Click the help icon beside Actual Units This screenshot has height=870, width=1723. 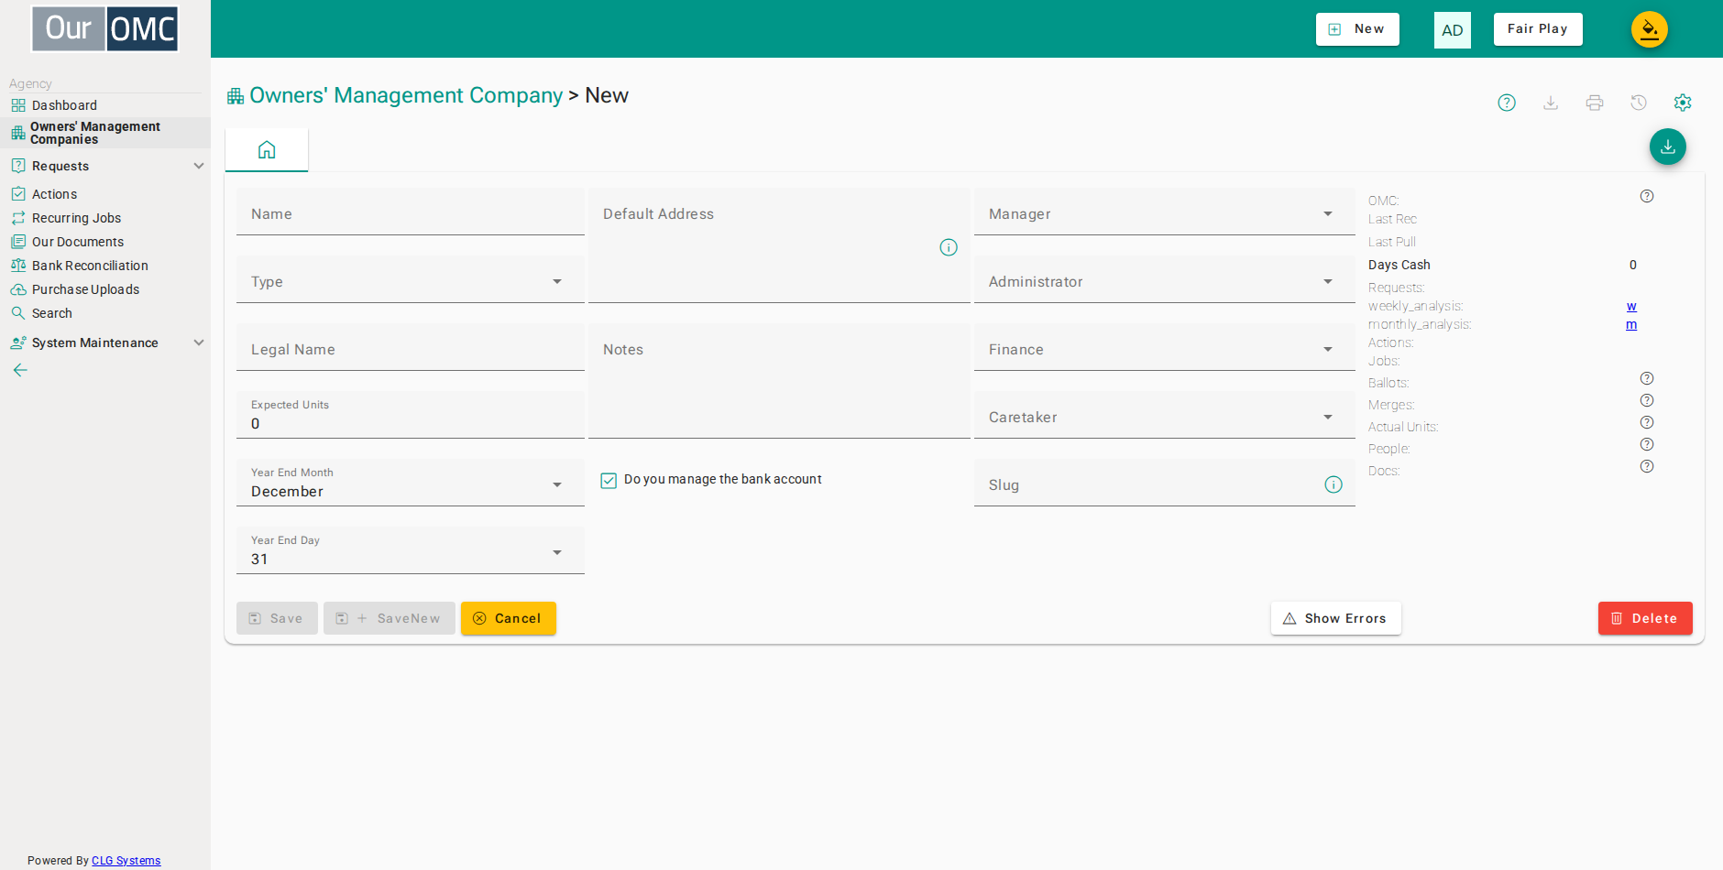point(1647,422)
